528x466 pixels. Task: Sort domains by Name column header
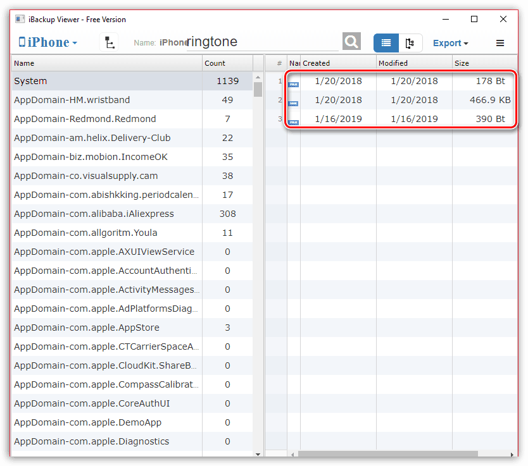click(106, 63)
